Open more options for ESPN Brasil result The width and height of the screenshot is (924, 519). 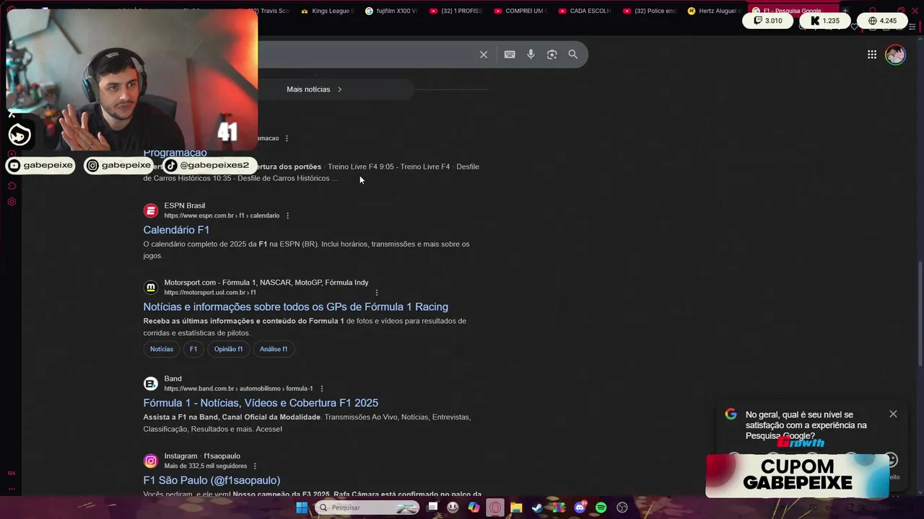287,216
